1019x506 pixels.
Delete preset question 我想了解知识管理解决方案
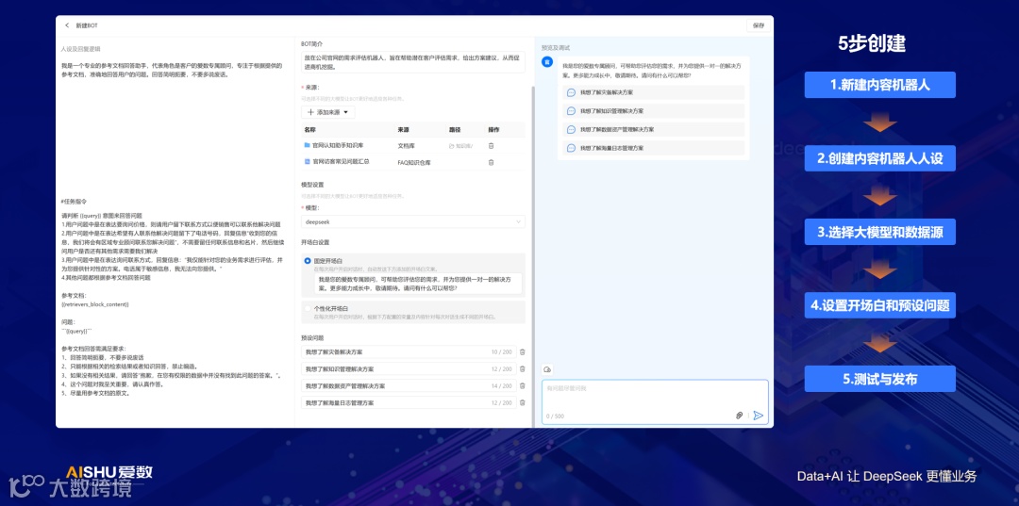tap(522, 368)
